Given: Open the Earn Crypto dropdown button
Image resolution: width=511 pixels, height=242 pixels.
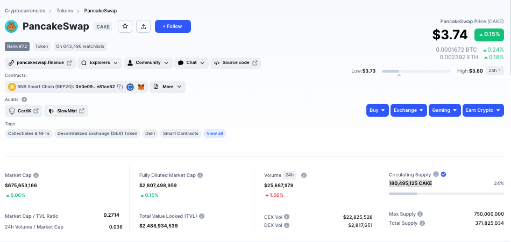Looking at the screenshot, I should tap(484, 110).
